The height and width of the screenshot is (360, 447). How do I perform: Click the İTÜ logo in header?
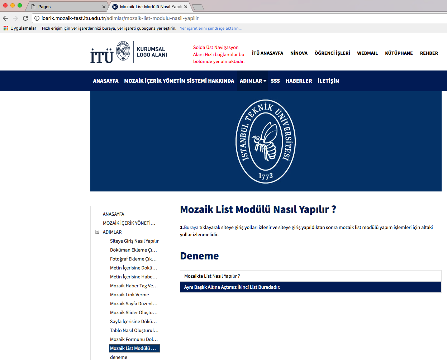tap(129, 52)
